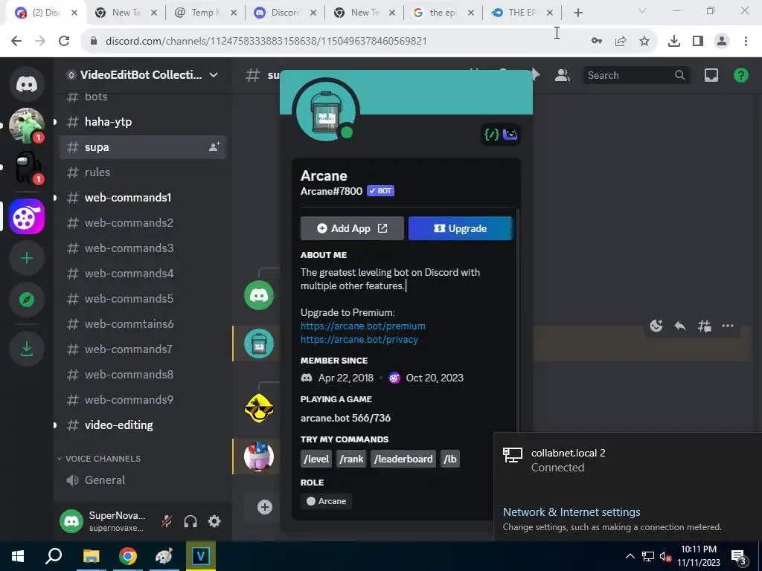Screen dimensions: 762x571
Task: Open the arcane.bot/privacy link
Action: pyautogui.click(x=359, y=339)
